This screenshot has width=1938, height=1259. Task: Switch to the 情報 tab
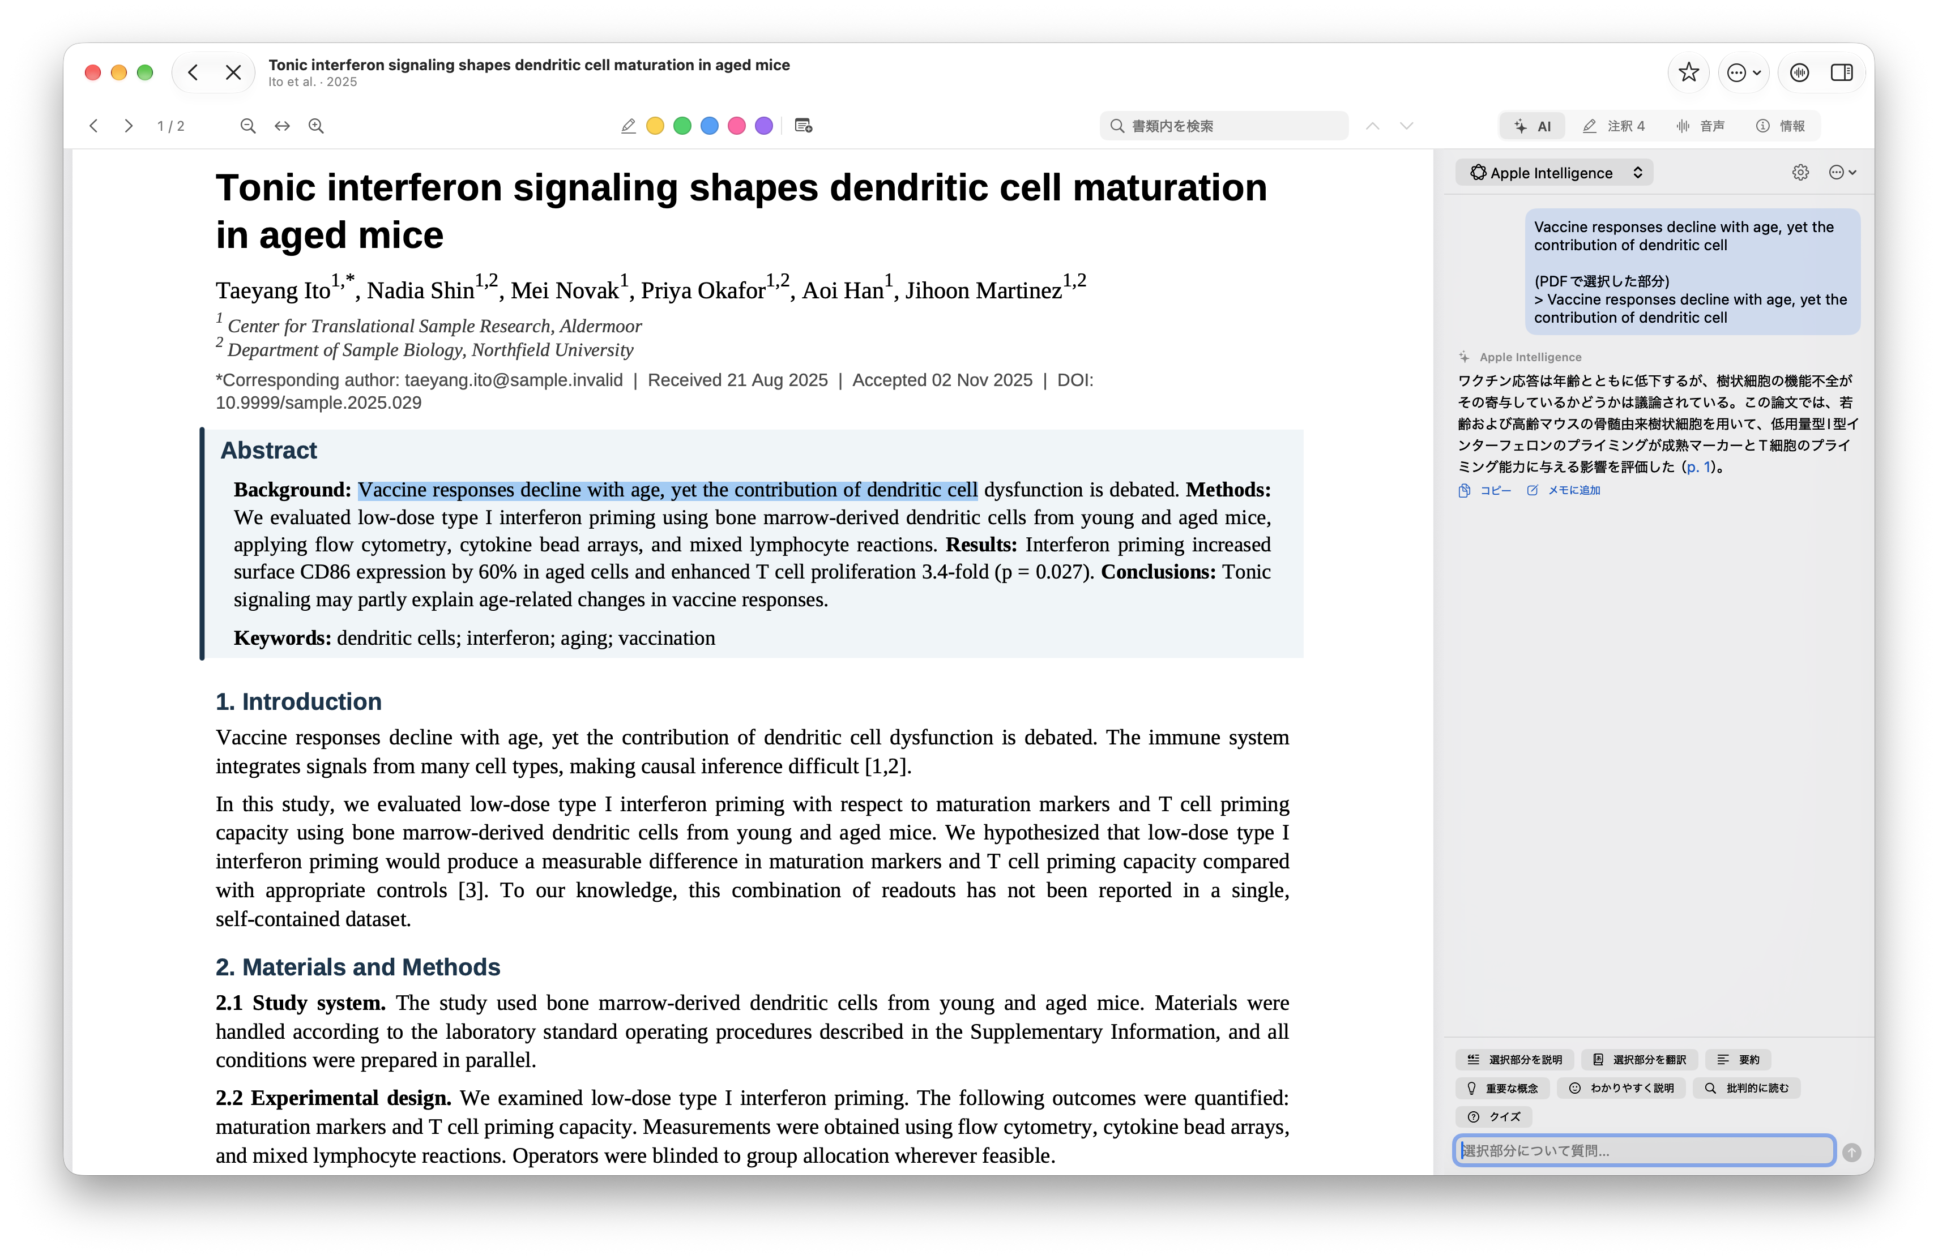point(1781,126)
